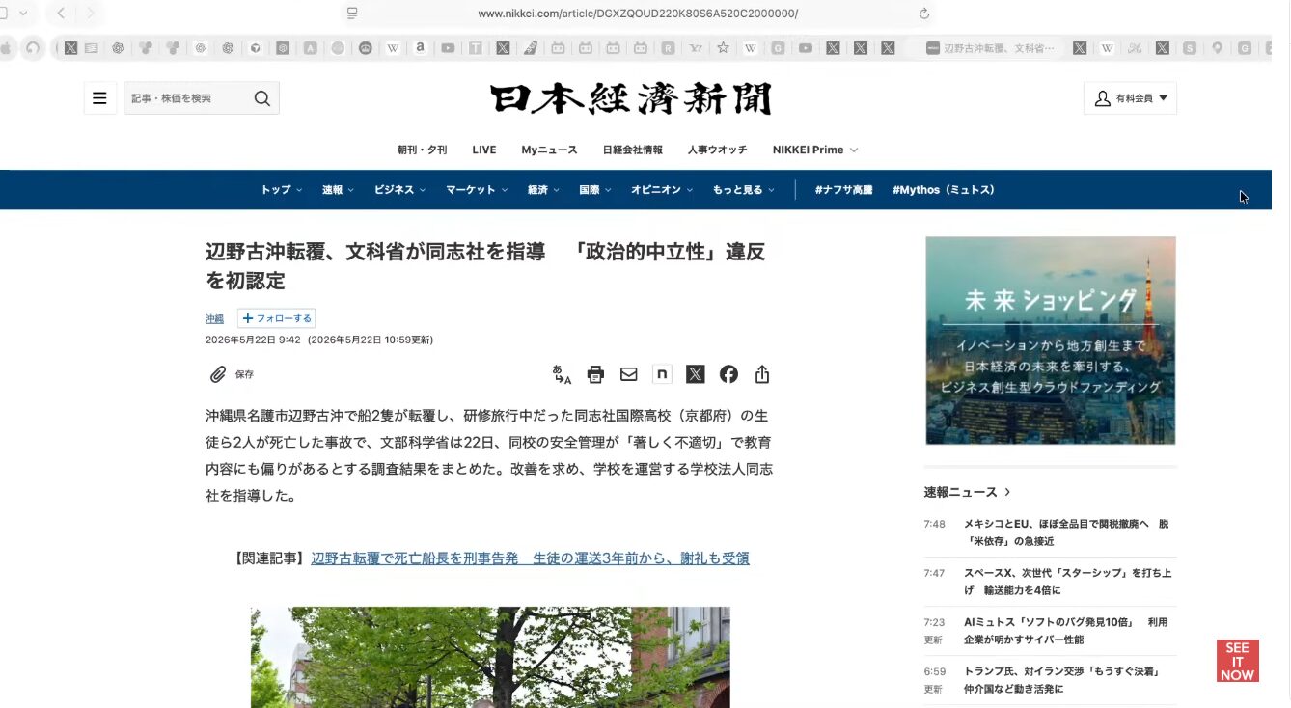Image resolution: width=1291 pixels, height=708 pixels.
Task: Open the 未来ショッピング ad banner
Action: click(x=1051, y=340)
